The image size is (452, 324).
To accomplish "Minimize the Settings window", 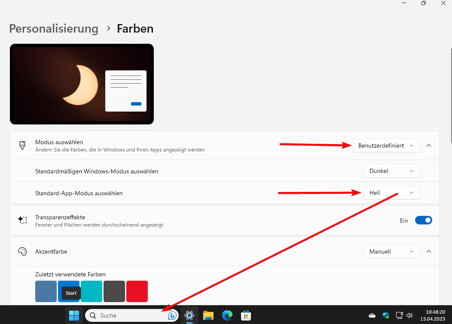I will (x=403, y=3).
